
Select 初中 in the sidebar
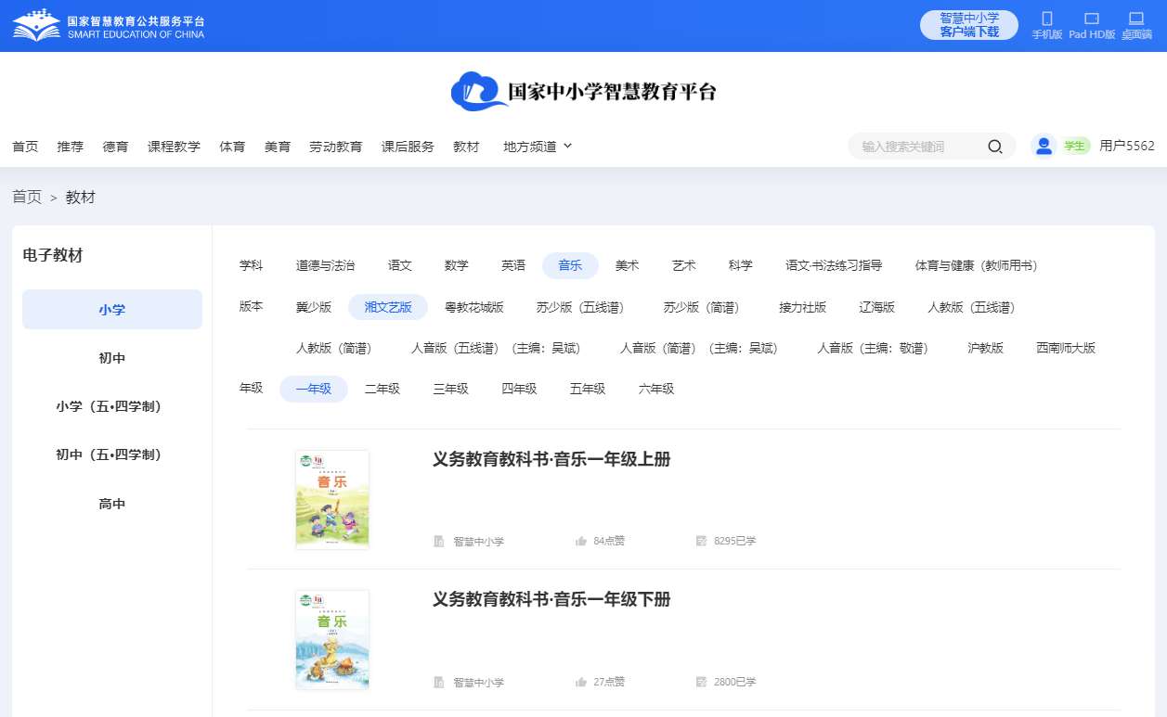point(112,358)
